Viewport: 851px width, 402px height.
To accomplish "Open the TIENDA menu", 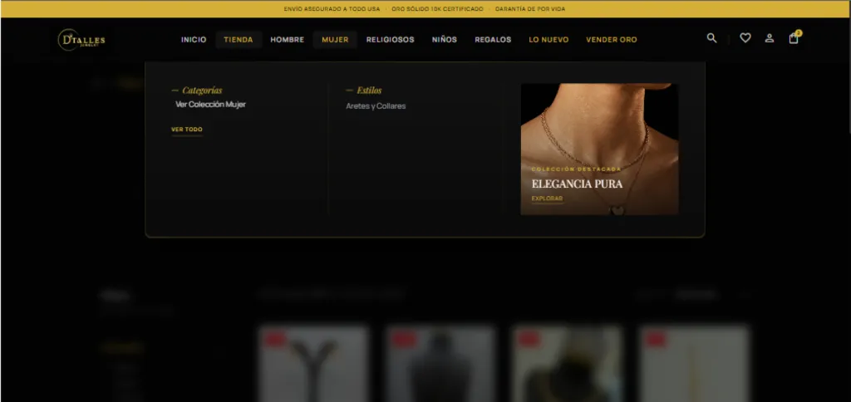I will pos(239,40).
